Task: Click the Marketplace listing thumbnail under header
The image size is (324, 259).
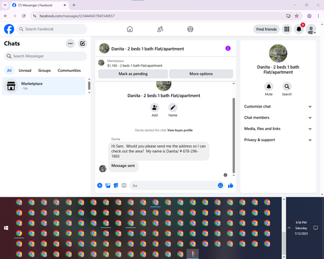Action: pyautogui.click(x=101, y=63)
